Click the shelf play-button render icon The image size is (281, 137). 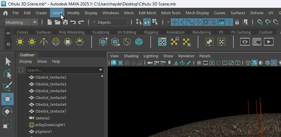click(269, 42)
